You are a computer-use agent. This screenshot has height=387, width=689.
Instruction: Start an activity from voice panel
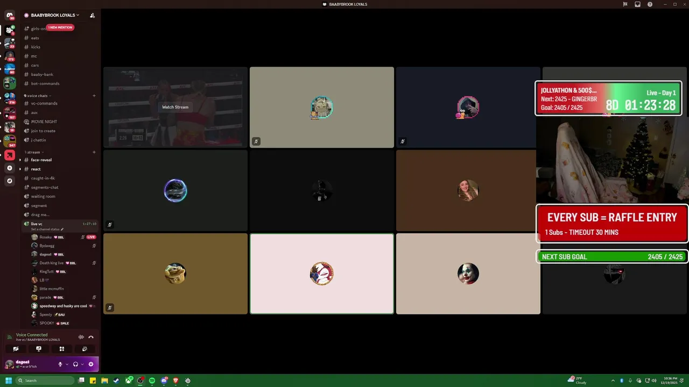pyautogui.click(x=62, y=349)
